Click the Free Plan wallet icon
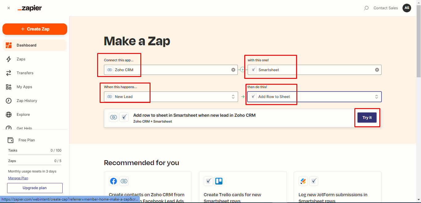Image resolution: width=421 pixels, height=203 pixels. (x=10, y=140)
